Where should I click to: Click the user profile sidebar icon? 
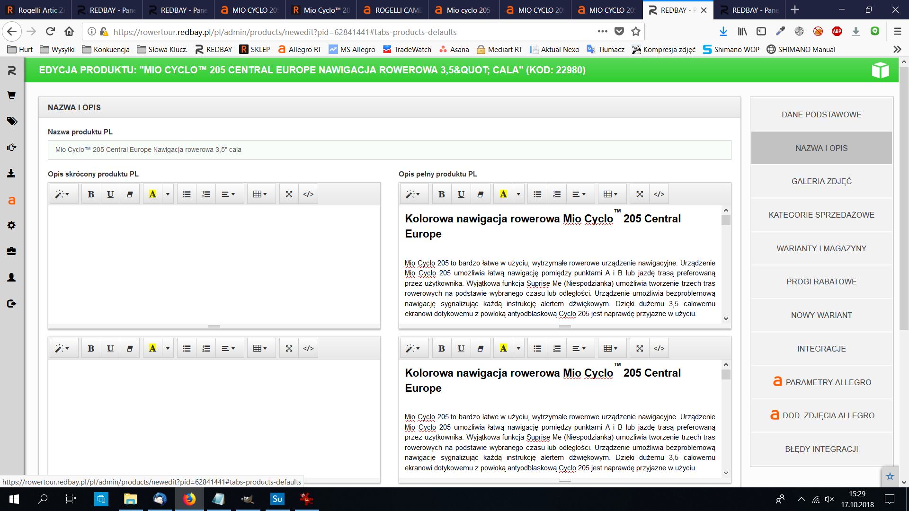click(11, 277)
